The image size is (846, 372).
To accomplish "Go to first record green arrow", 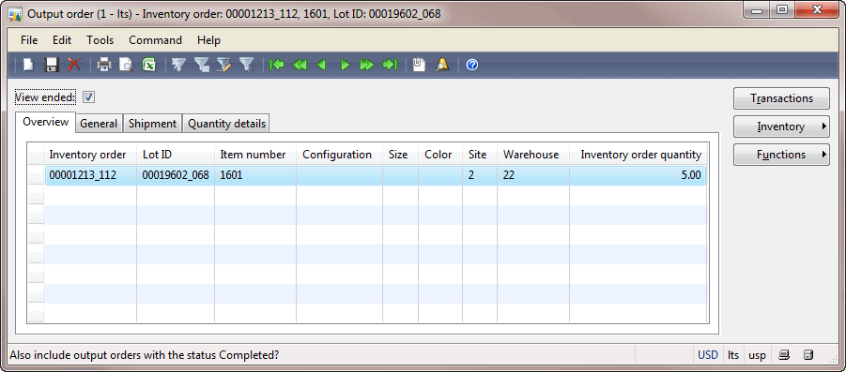I will 277,66.
